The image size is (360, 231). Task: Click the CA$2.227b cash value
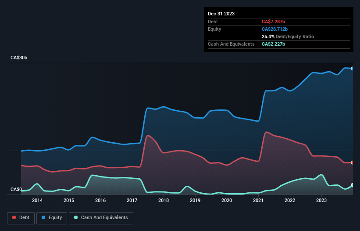point(273,44)
